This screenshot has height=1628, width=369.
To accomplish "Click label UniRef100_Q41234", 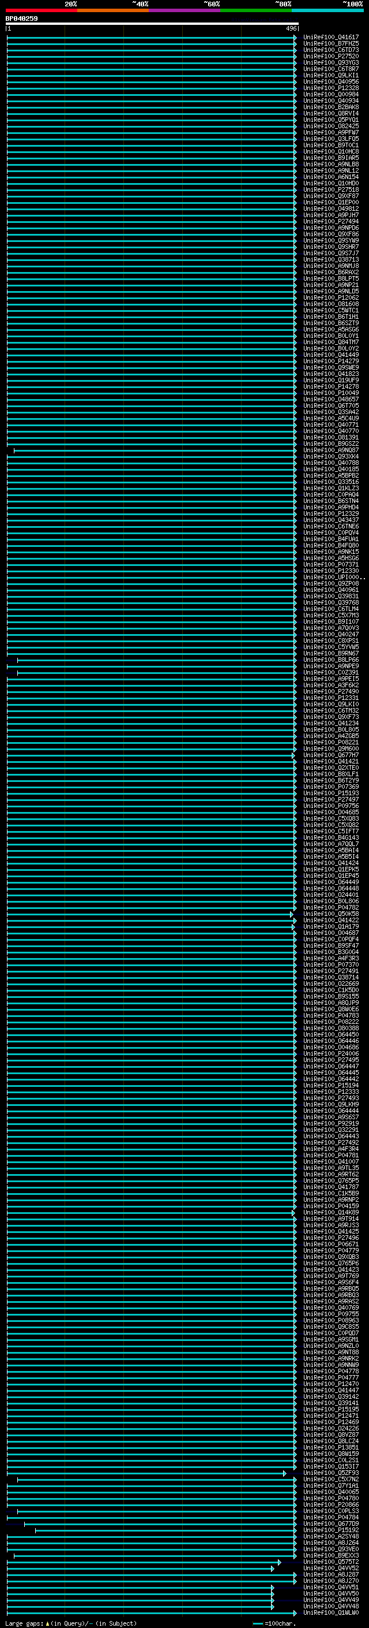I will pyautogui.click(x=331, y=723).
